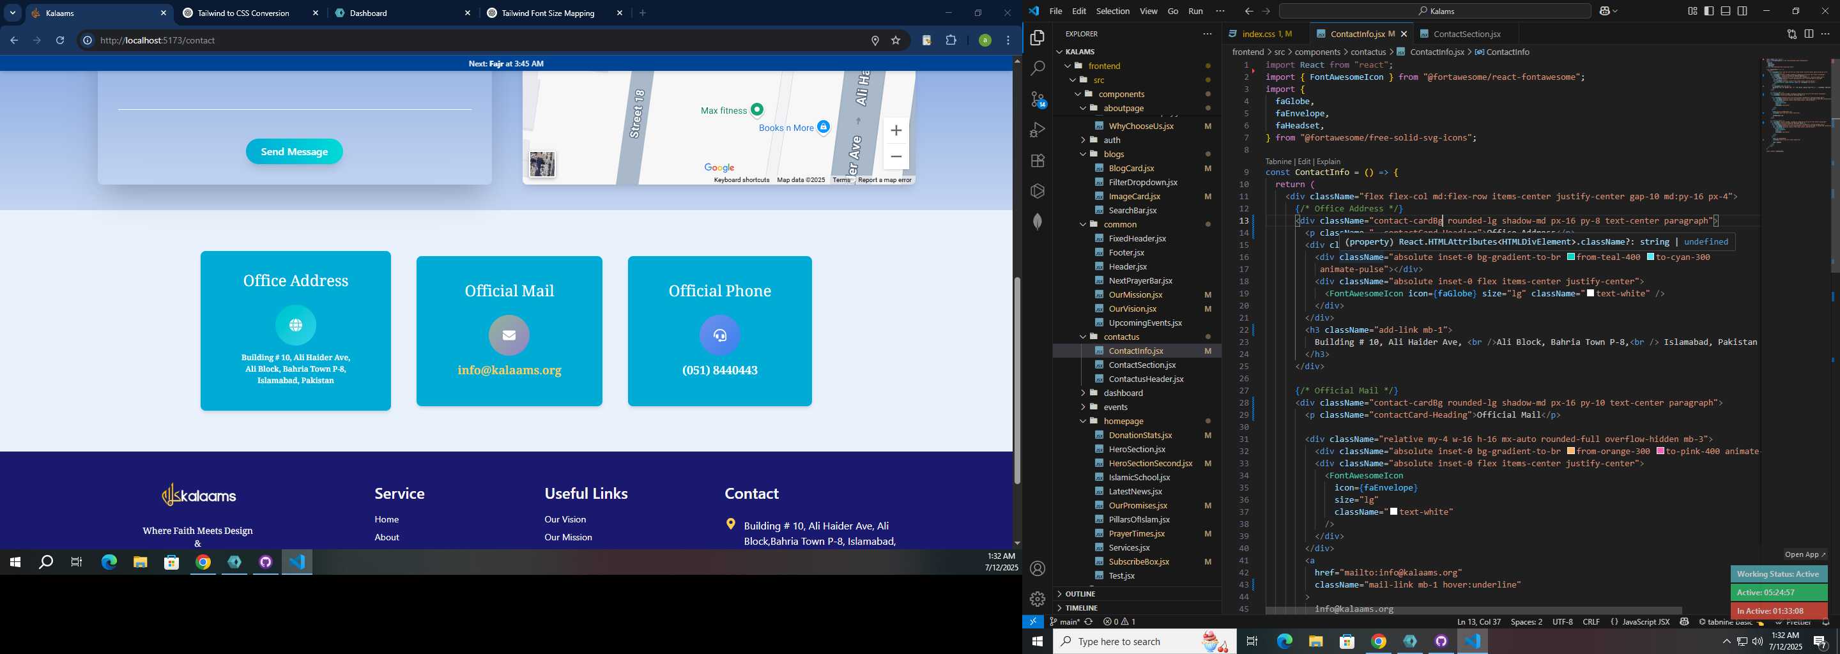
Task: Click Customize Layout icon in VS Code title bar
Action: pyautogui.click(x=1692, y=11)
